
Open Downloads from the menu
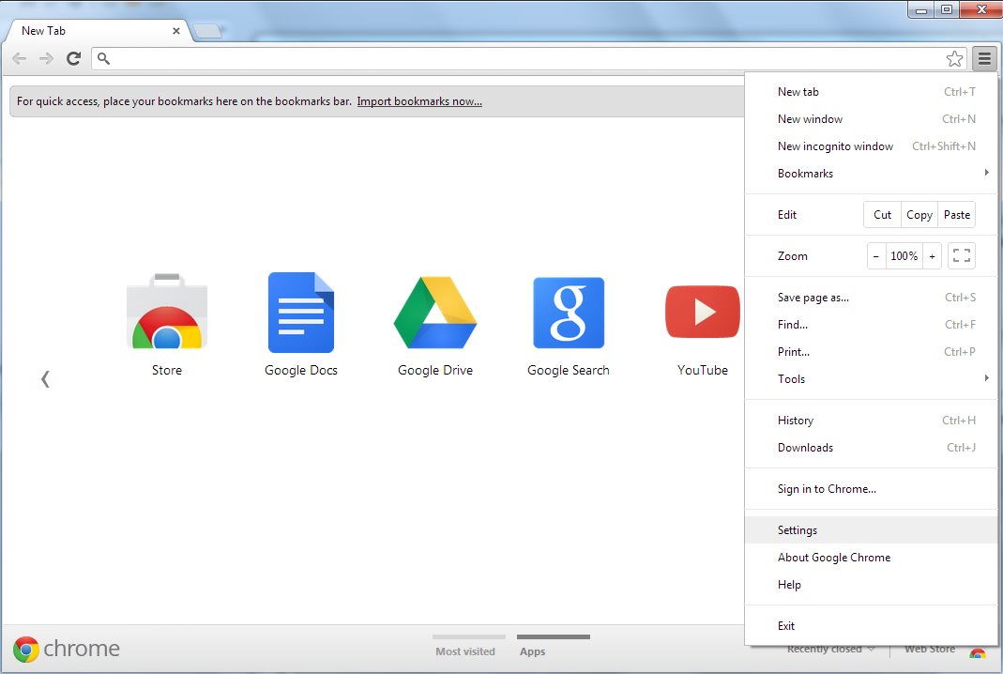pos(872,448)
